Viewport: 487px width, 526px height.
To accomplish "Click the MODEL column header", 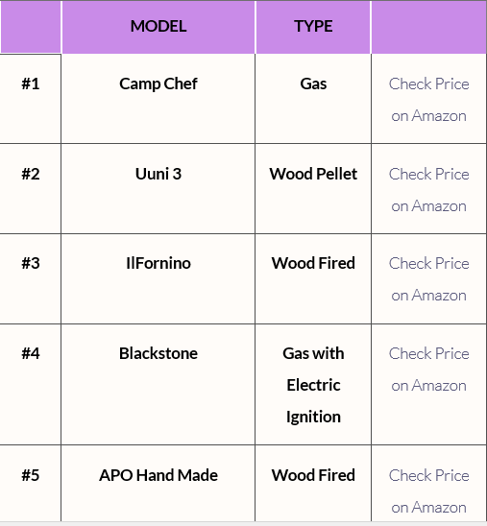I will click(158, 27).
